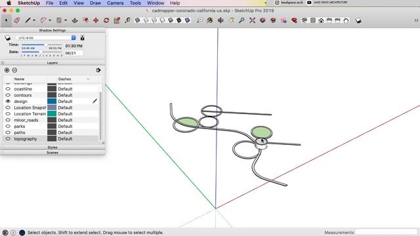Select the Tape Measure tool
The image size is (420, 236).
click(x=127, y=20)
